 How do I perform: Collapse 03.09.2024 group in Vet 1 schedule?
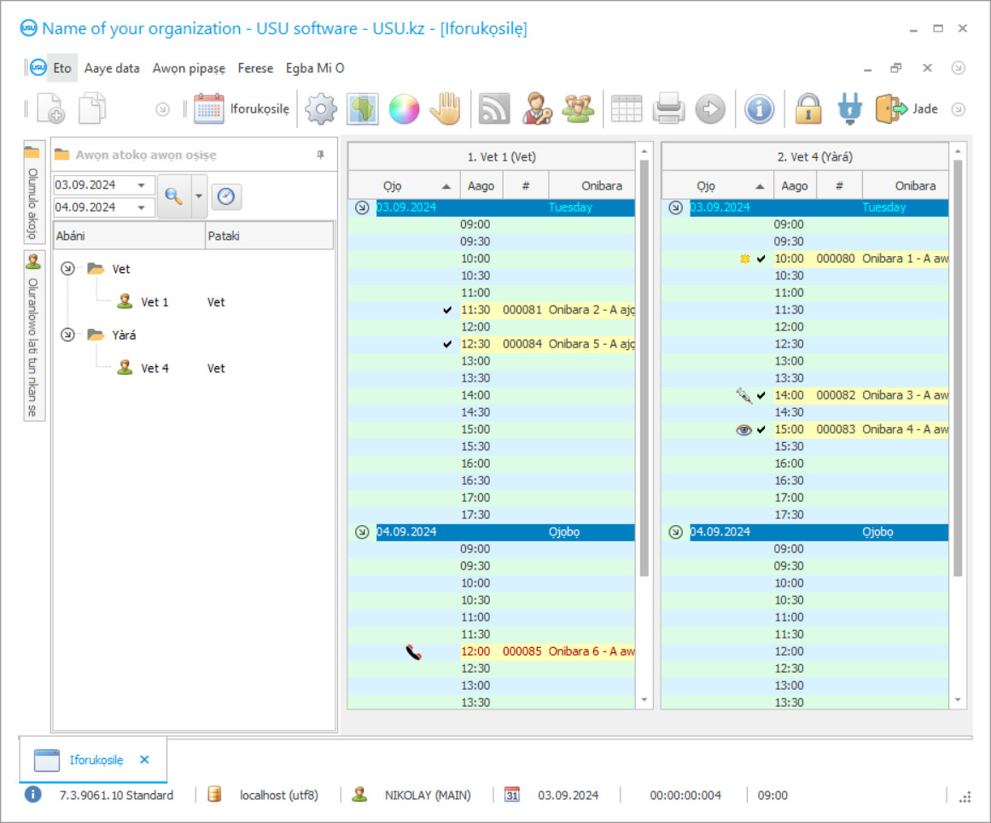[362, 207]
